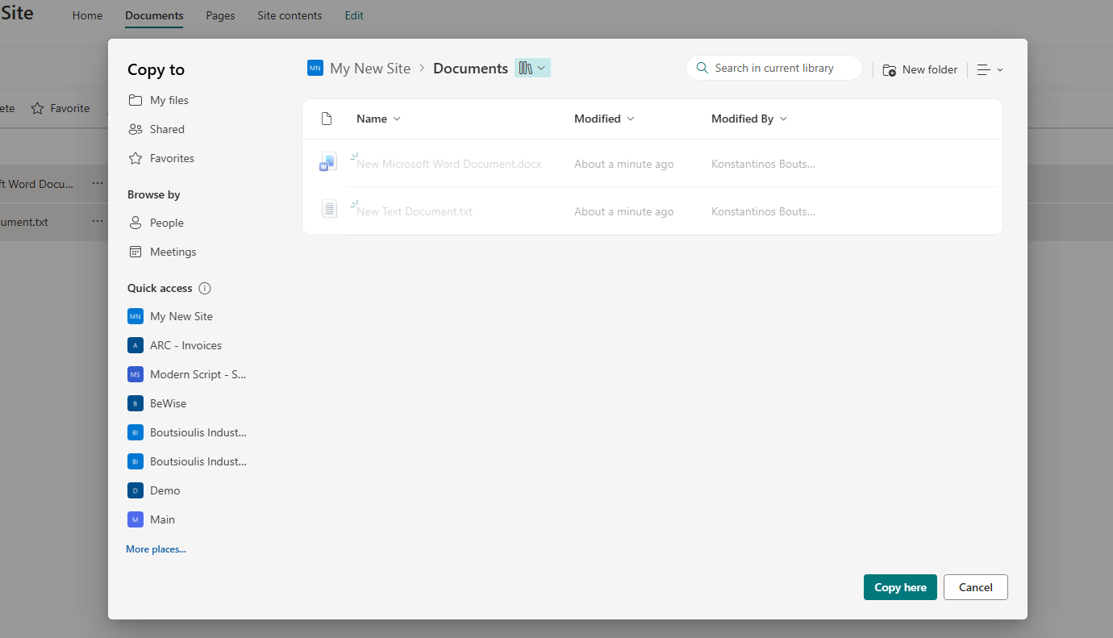Select the Favorites star icon

coord(135,158)
